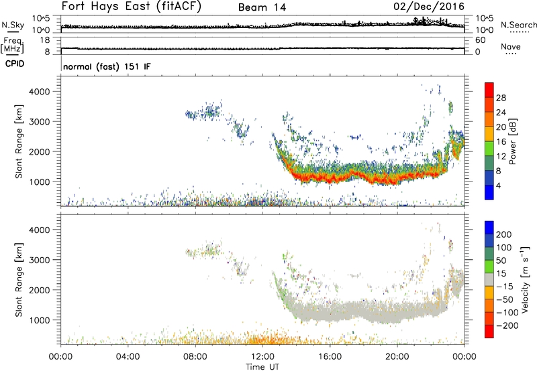This screenshot has width=537, height=371.
Task: Click the "60" Nave axis tick label
Action: pyautogui.click(x=480, y=40)
